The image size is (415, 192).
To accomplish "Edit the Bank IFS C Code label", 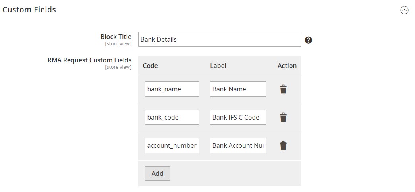I will pos(238,117).
